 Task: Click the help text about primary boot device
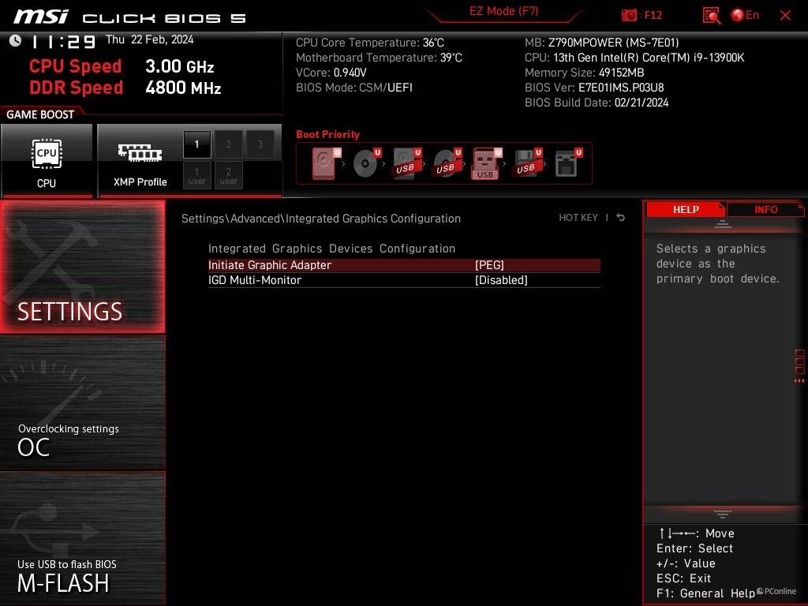tap(718, 264)
